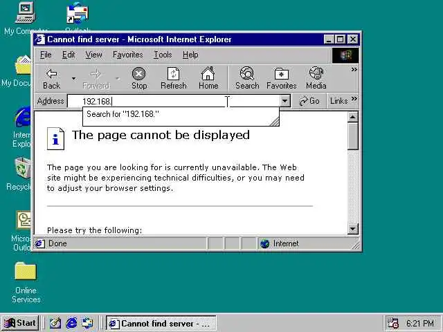Open the Favorites menu
Screen dimensions: 443x332
[x=127, y=55]
